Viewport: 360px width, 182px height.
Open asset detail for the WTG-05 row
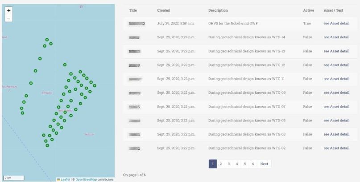[x=336, y=121]
